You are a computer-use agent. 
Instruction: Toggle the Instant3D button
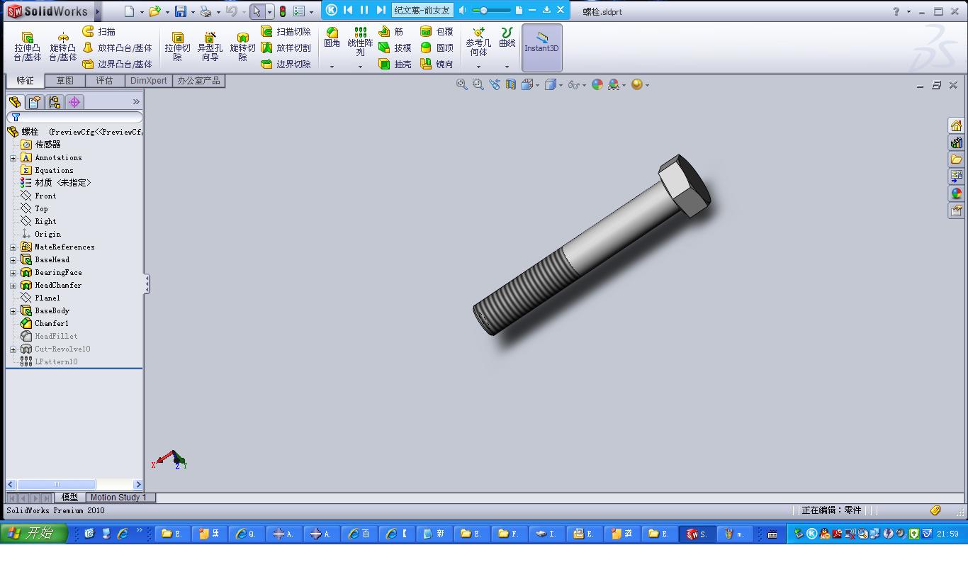(542, 47)
